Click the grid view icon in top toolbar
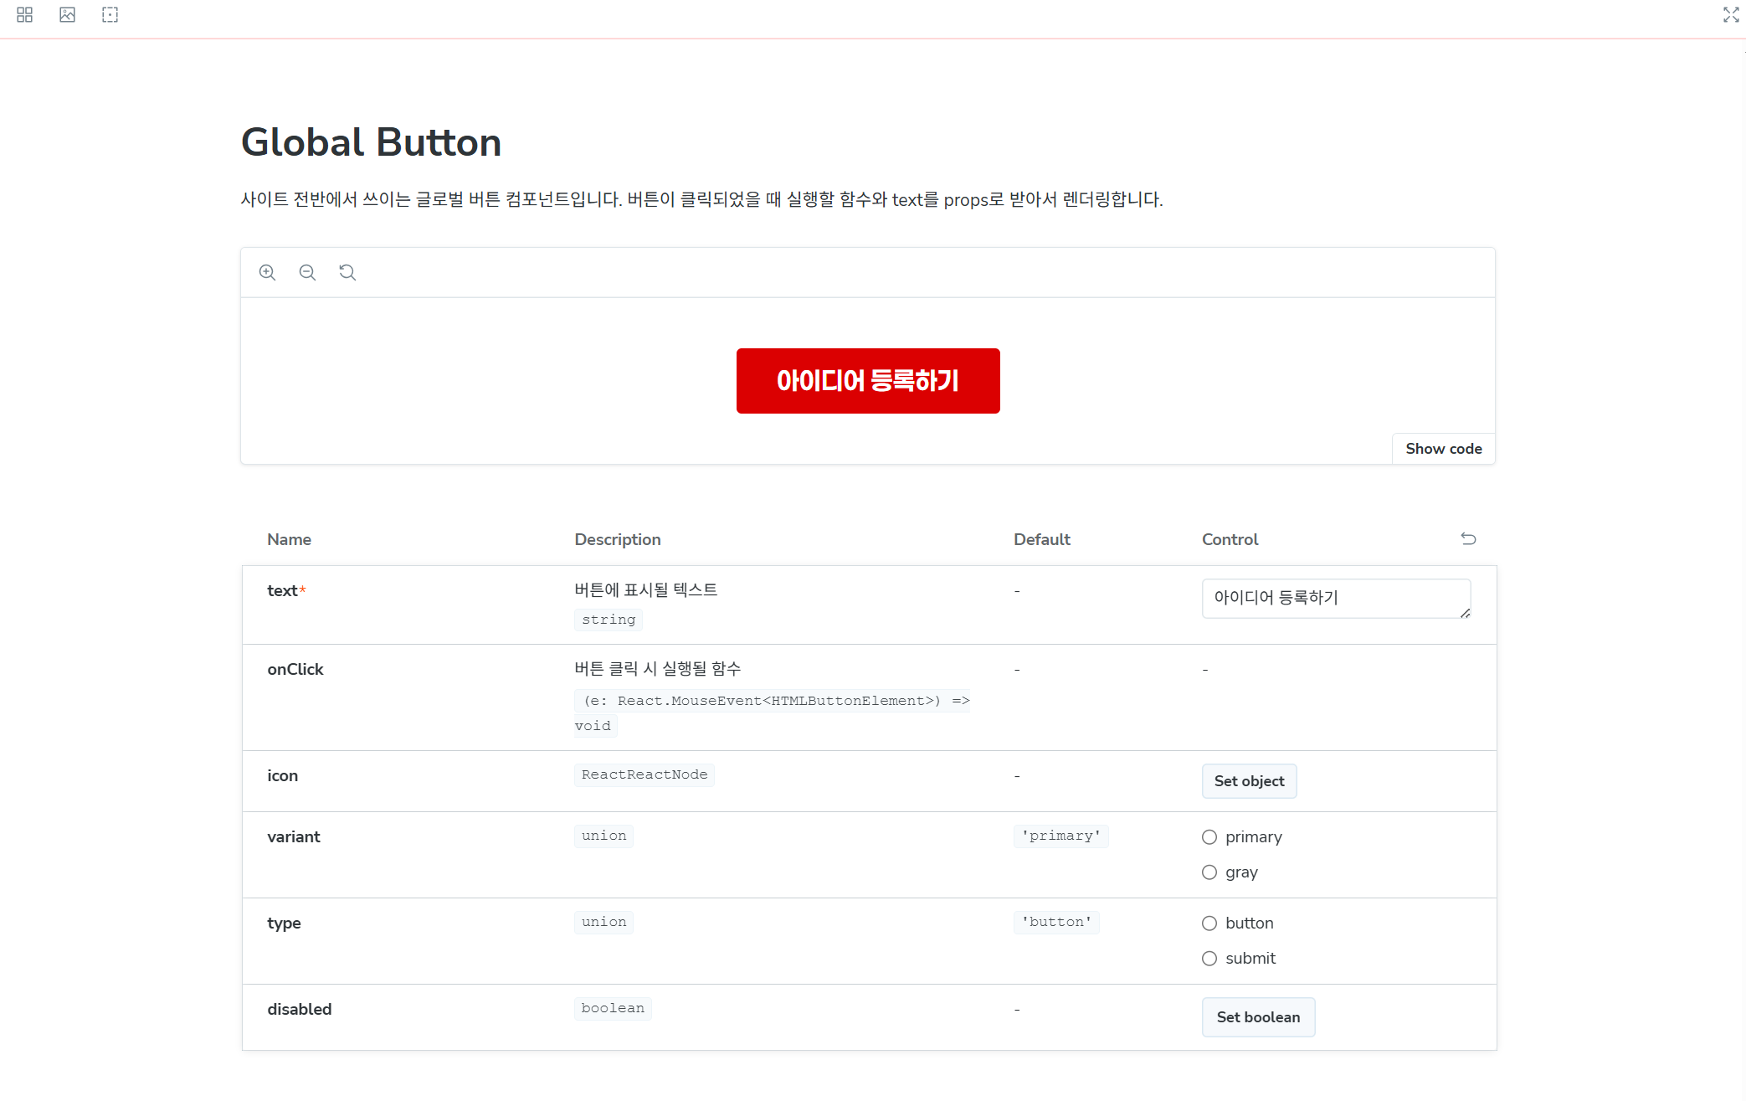Viewport: 1746px width, 1101px height. tap(24, 15)
